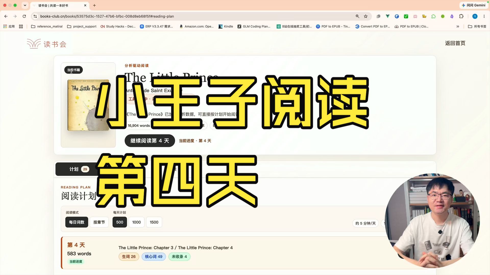Select 每日词数 reading mode
Viewport: 490px width, 275px height.
point(77,222)
